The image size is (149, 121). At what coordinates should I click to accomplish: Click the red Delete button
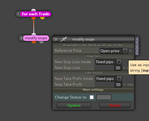coord(115,105)
